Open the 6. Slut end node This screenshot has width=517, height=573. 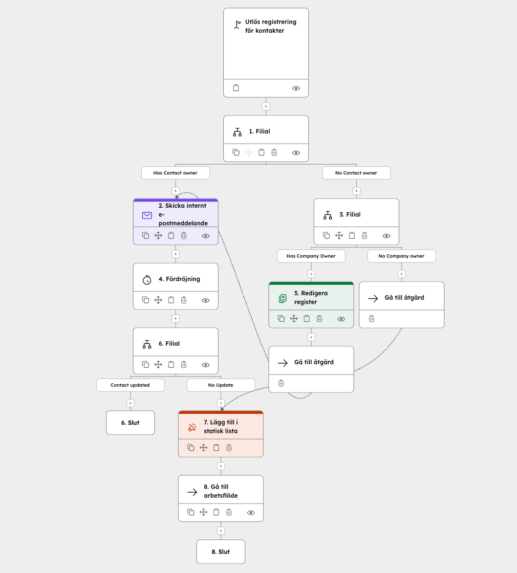pyautogui.click(x=130, y=423)
